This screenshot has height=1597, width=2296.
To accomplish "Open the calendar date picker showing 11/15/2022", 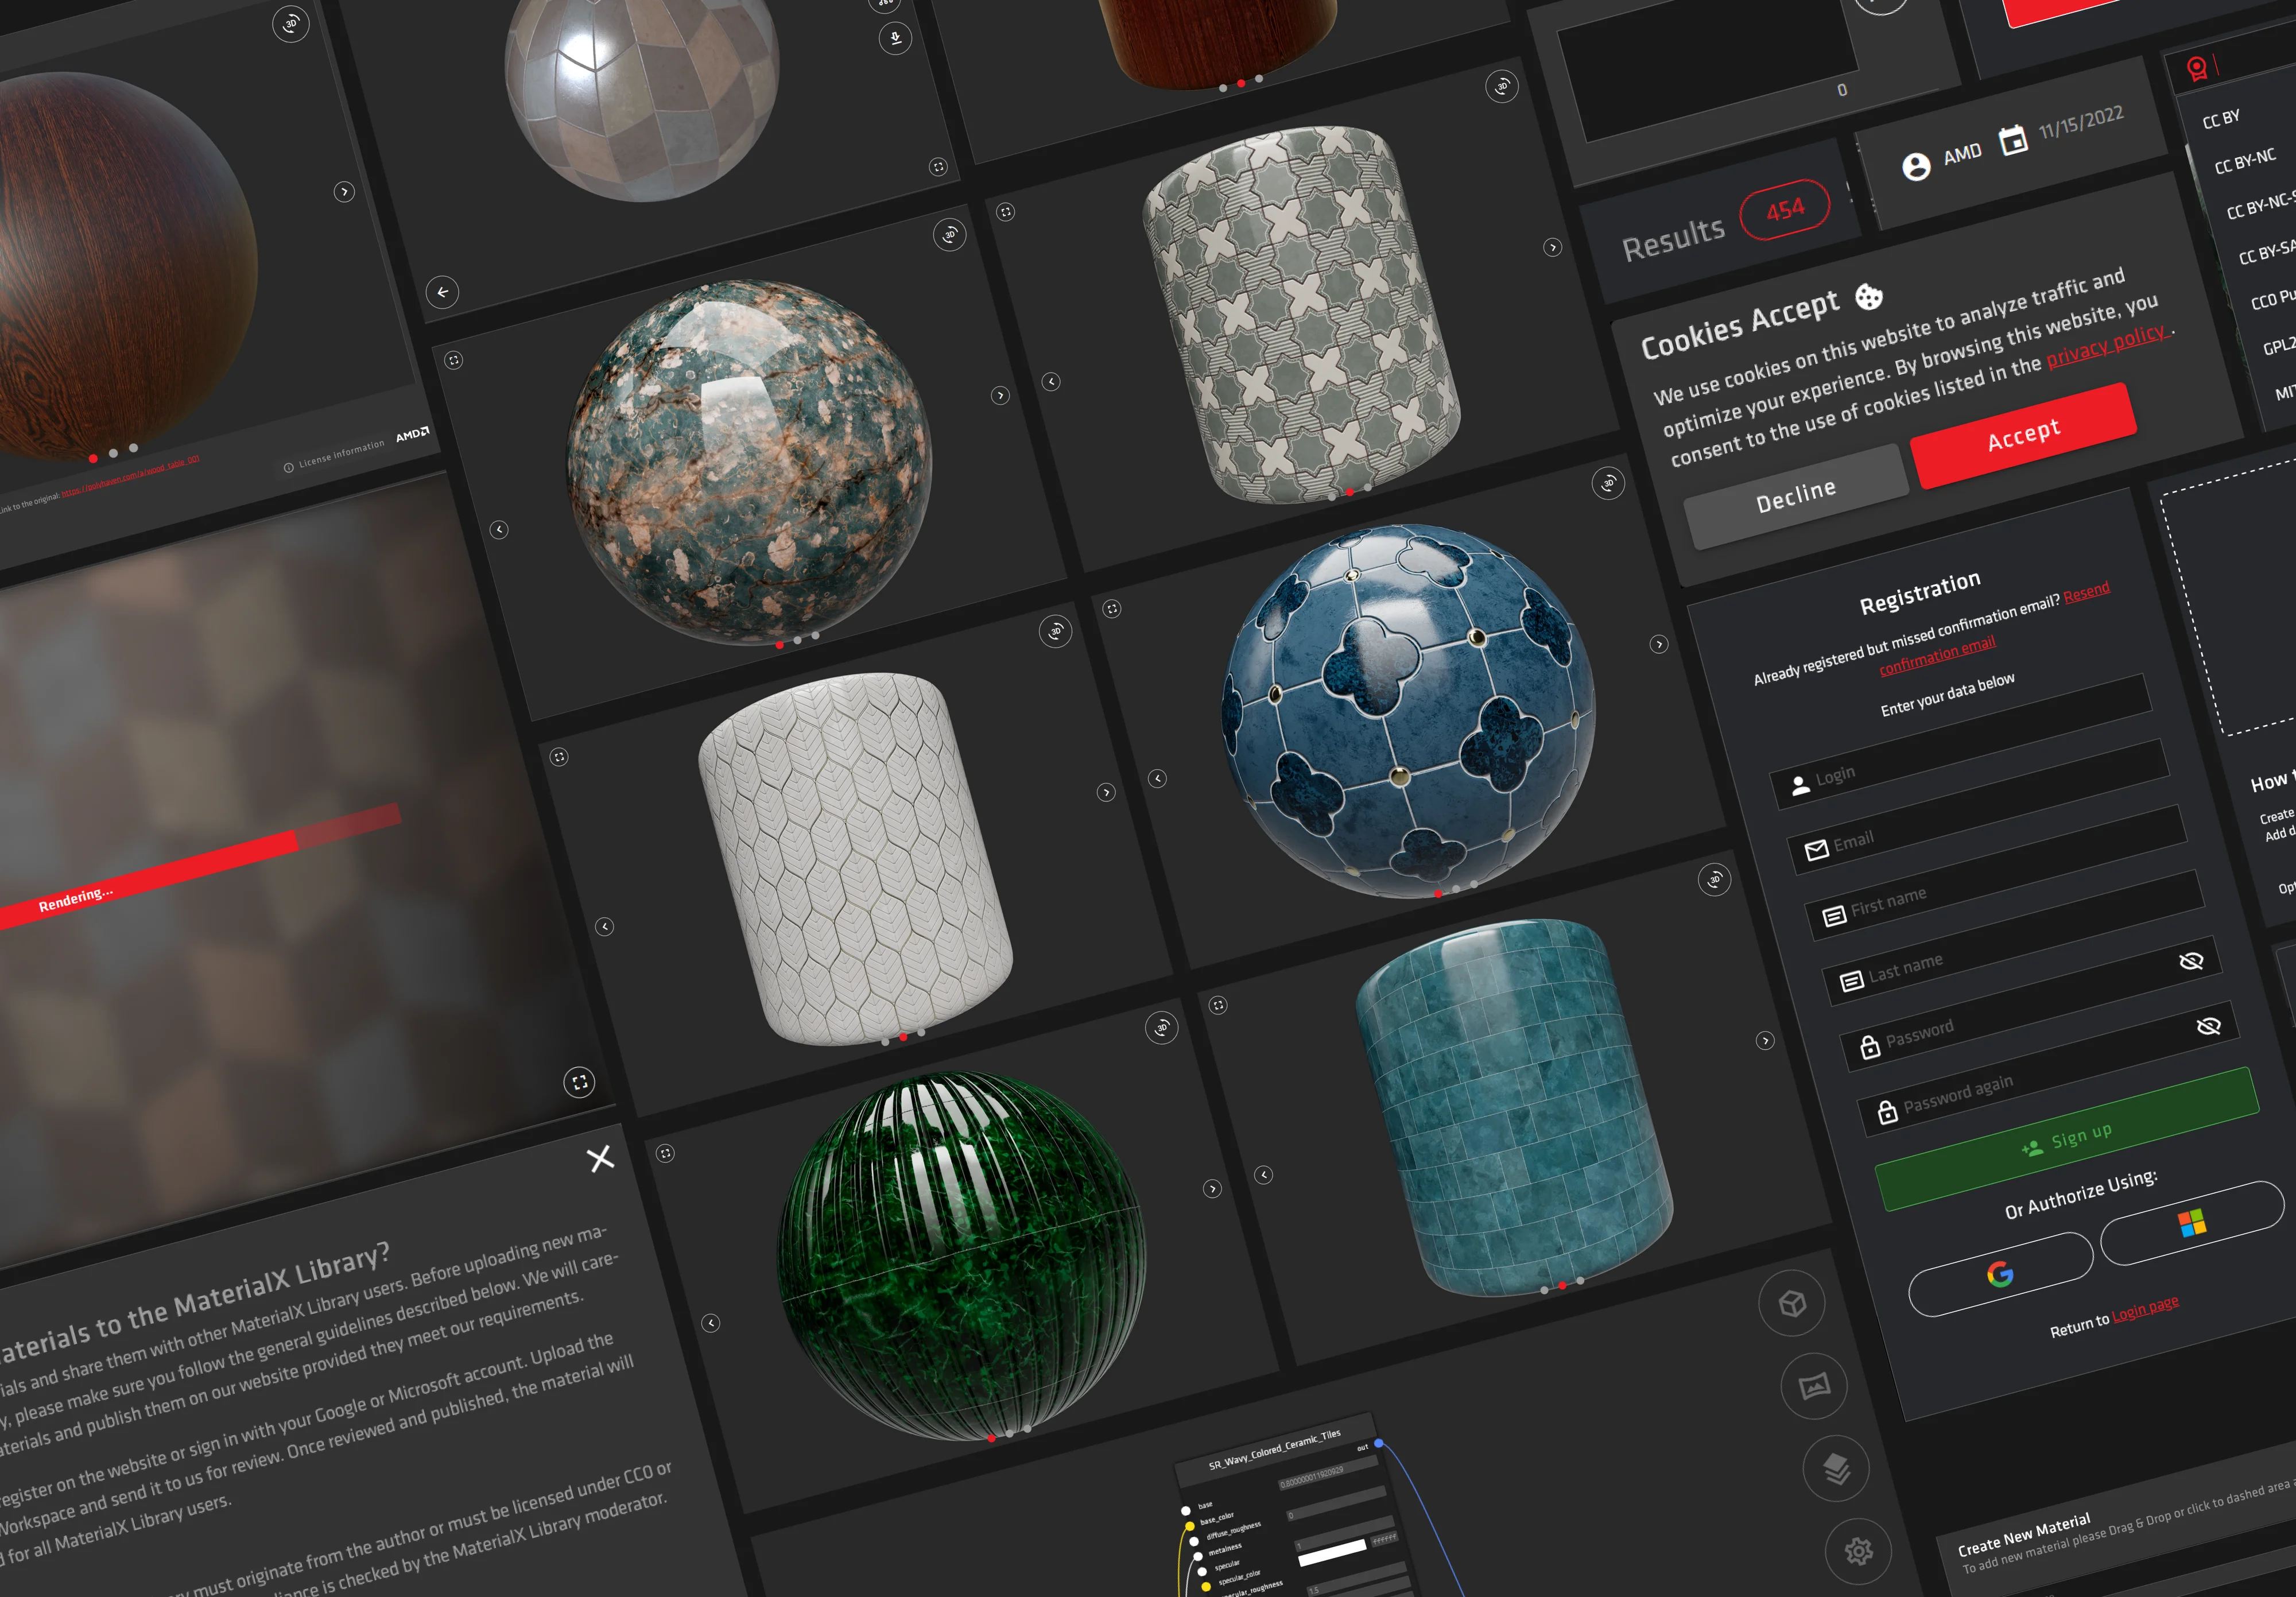I will click(2013, 140).
